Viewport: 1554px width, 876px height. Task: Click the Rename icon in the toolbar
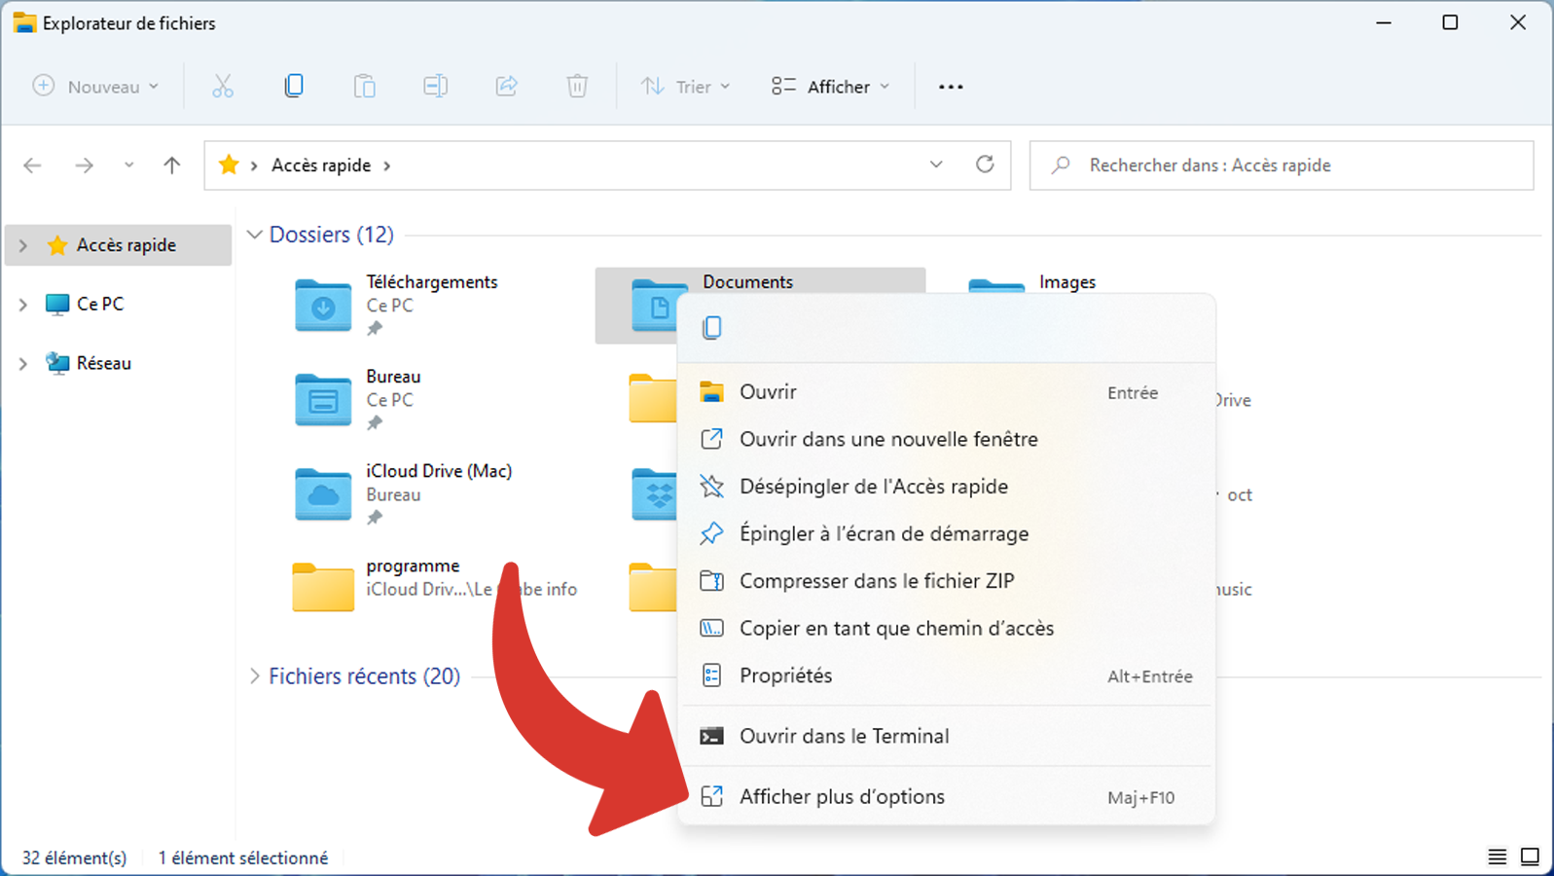[436, 87]
